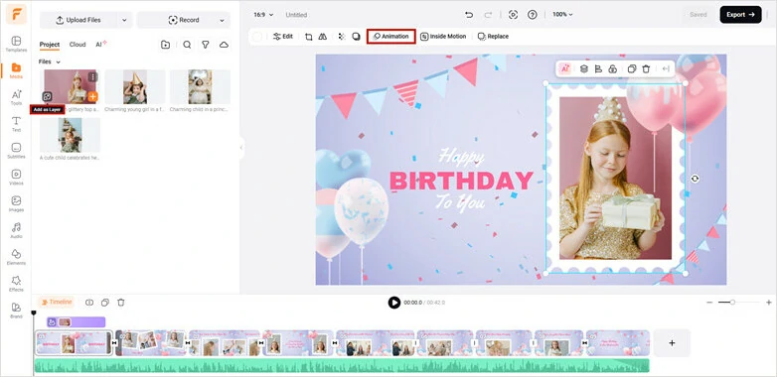Open the Elements sidebar panel
777x377 pixels.
[16, 257]
